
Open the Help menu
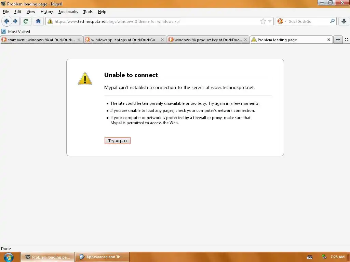tap(102, 12)
